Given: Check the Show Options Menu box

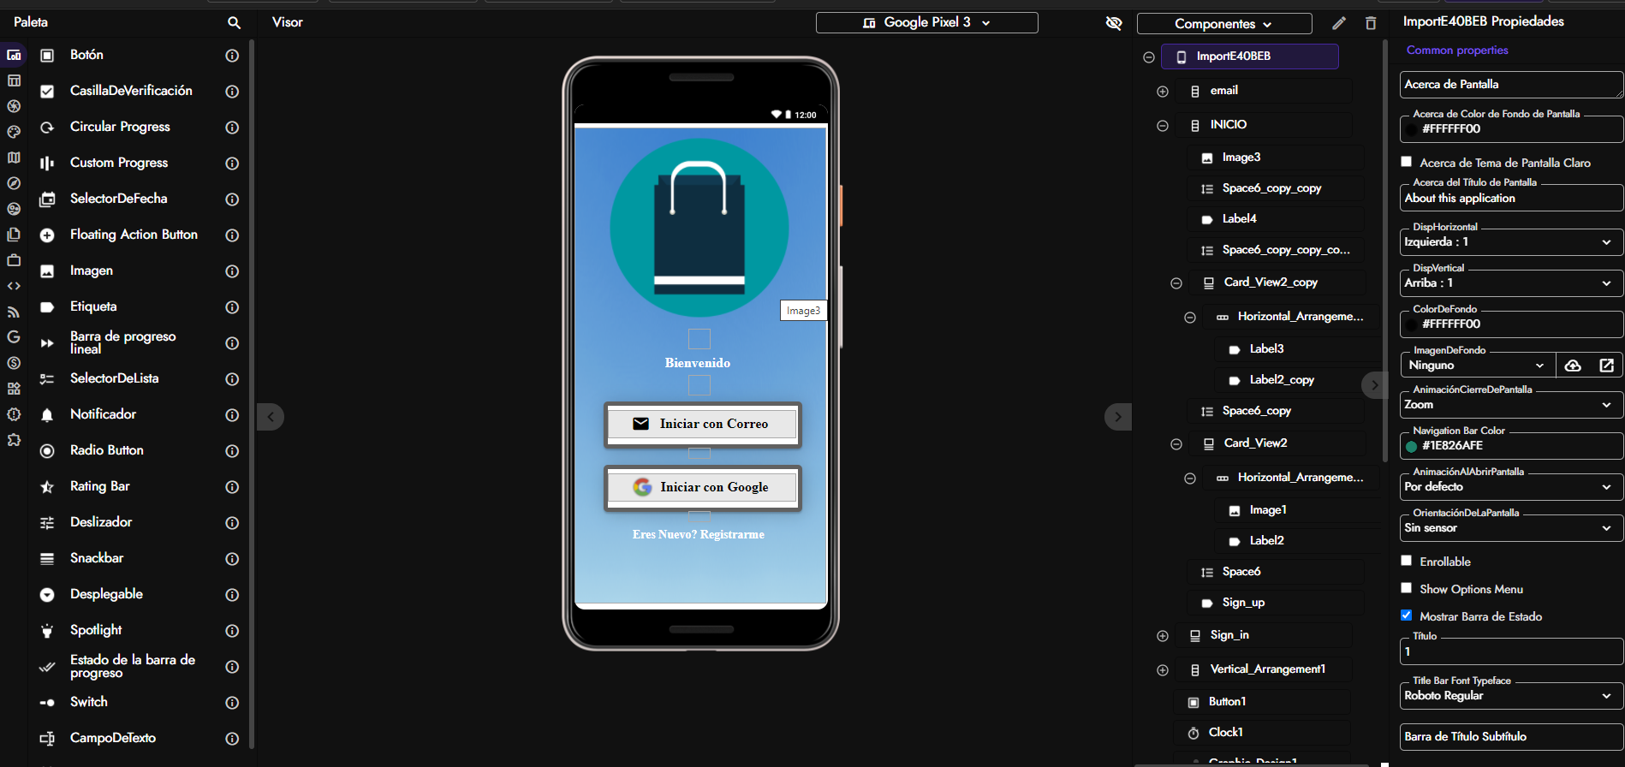Looking at the screenshot, I should [1406, 588].
